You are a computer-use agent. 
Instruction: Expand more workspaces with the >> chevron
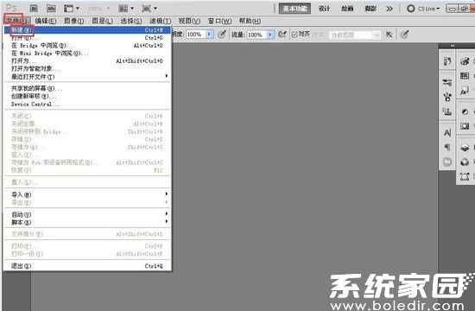pyautogui.click(x=389, y=9)
